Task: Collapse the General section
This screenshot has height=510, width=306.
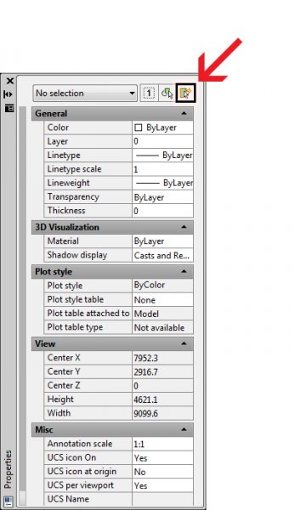Action: (x=184, y=114)
